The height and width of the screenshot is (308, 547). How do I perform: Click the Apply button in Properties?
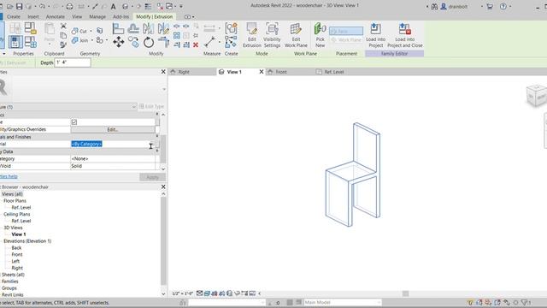(x=152, y=177)
